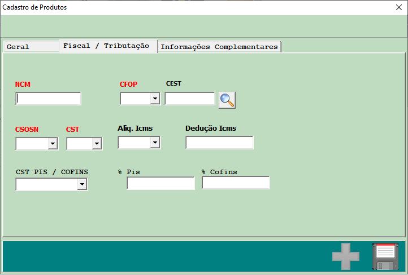Open the Aliq. Icms dropdown
Screen dimensions: 408x275
[x=155, y=143]
